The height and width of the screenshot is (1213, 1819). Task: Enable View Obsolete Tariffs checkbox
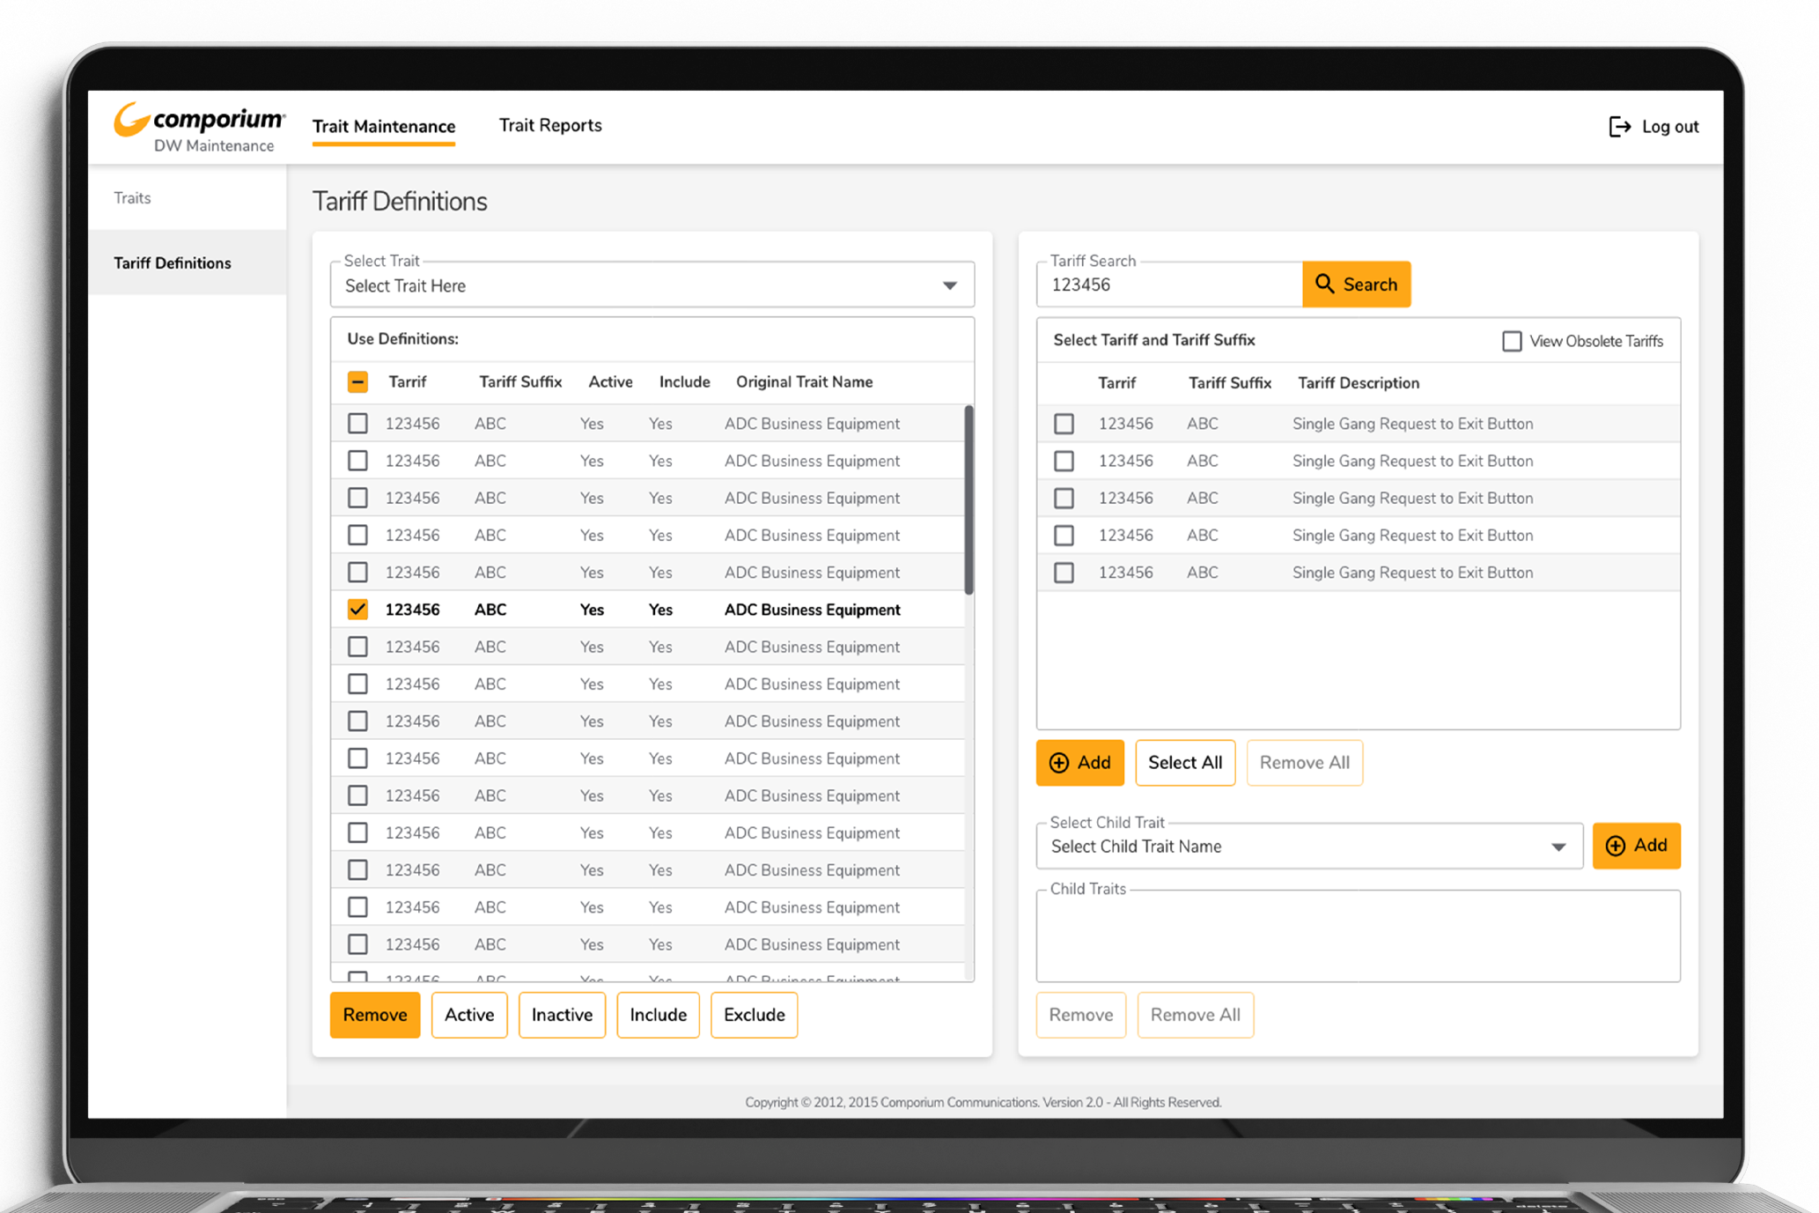click(1512, 341)
